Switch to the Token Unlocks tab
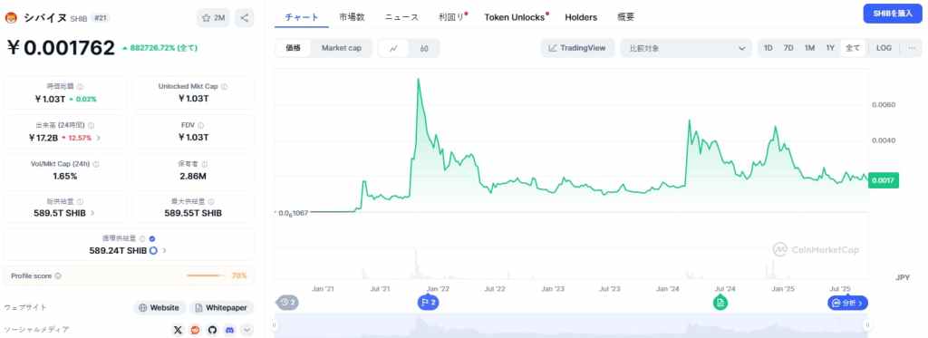This screenshot has width=928, height=338. tap(515, 17)
